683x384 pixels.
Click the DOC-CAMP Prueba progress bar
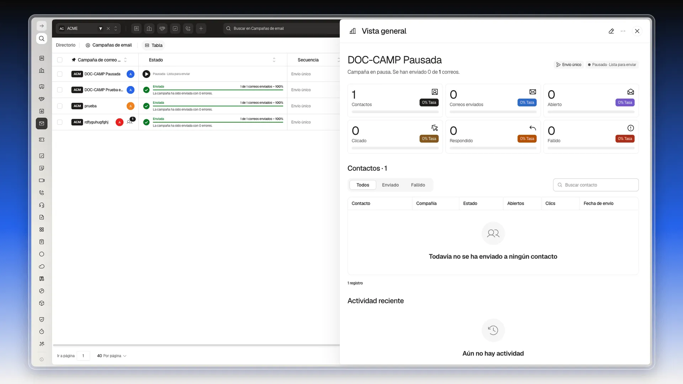tap(218, 90)
